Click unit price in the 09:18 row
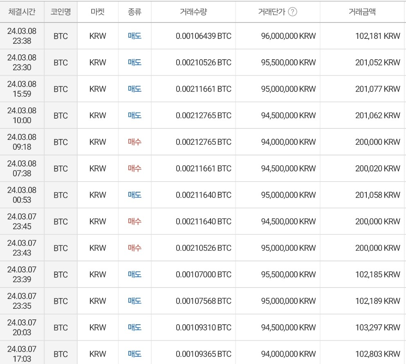The image size is (406, 364). 288,142
